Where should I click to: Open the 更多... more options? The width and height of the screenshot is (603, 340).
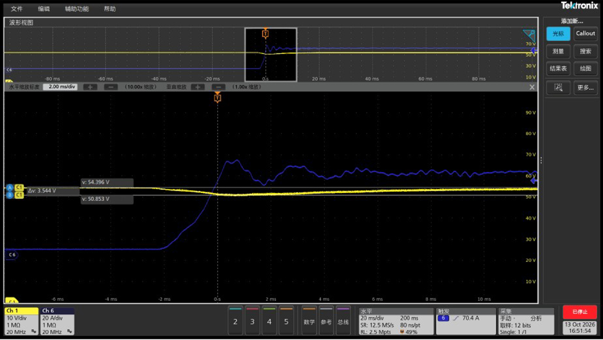pos(585,88)
